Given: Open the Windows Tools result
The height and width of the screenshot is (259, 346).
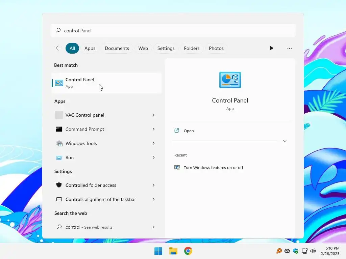Looking at the screenshot, I should (106, 143).
